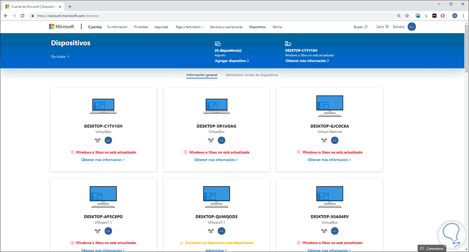Screen dimensions: 469x252
Task: Click family icon on DESKTOP-GJCOC6A card
Action: [x=324, y=140]
